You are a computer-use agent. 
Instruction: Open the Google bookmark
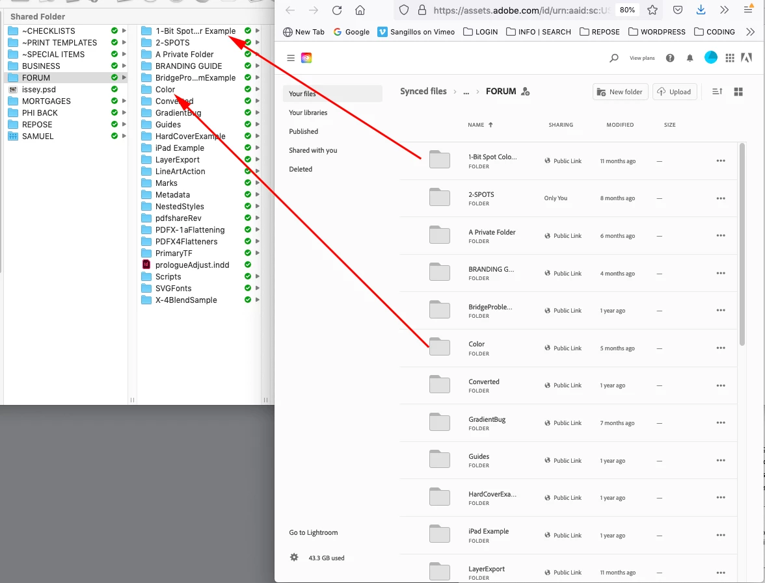[351, 32]
